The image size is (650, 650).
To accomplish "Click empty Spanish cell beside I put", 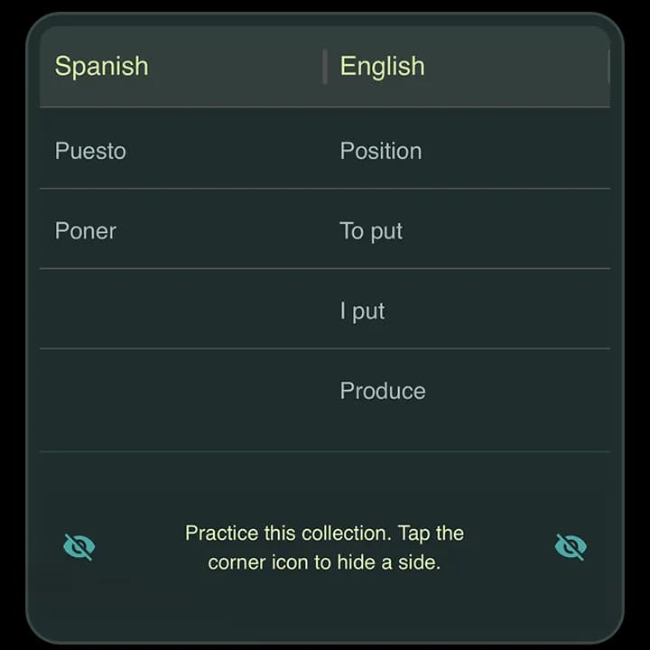I will pyautogui.click(x=182, y=309).
